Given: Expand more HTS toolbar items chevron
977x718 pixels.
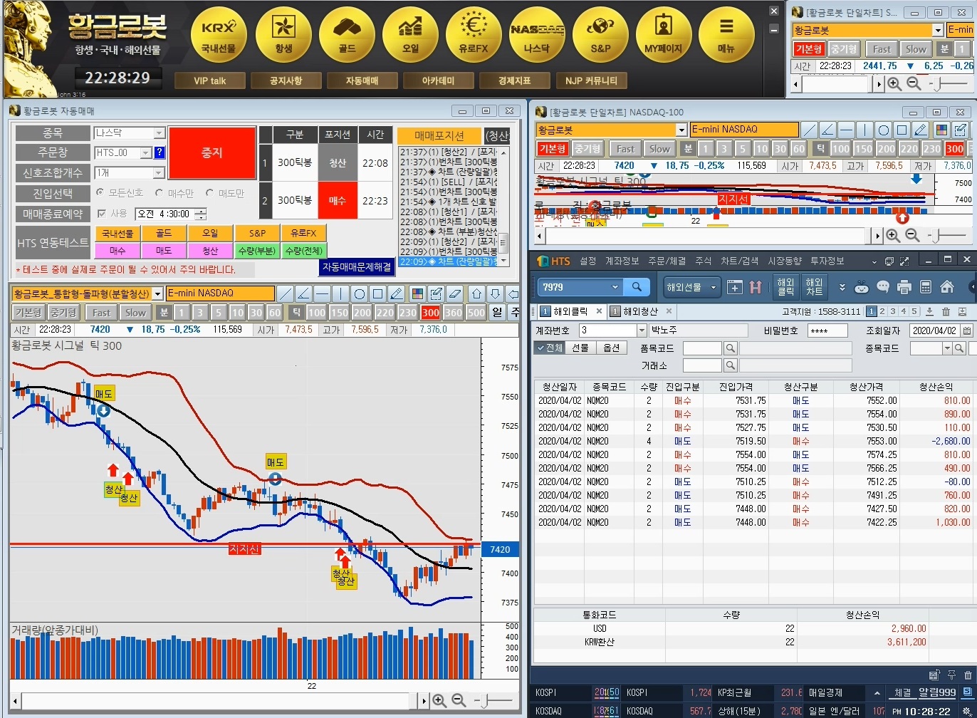Looking at the screenshot, I should click(x=842, y=287).
